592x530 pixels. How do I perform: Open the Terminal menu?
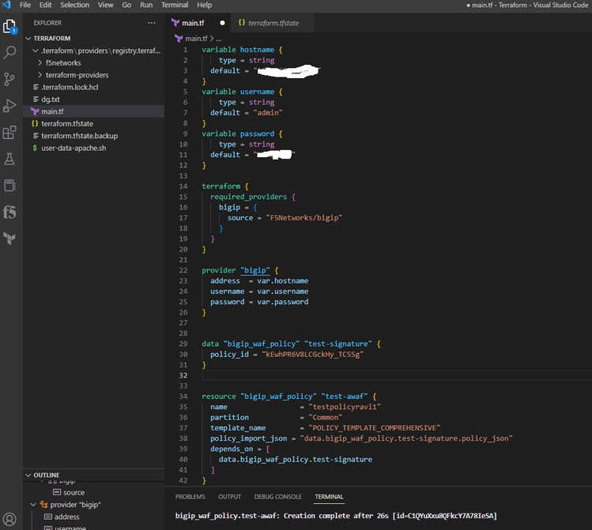pos(175,5)
